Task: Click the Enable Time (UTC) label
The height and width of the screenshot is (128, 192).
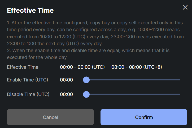Action: [x=27, y=80]
